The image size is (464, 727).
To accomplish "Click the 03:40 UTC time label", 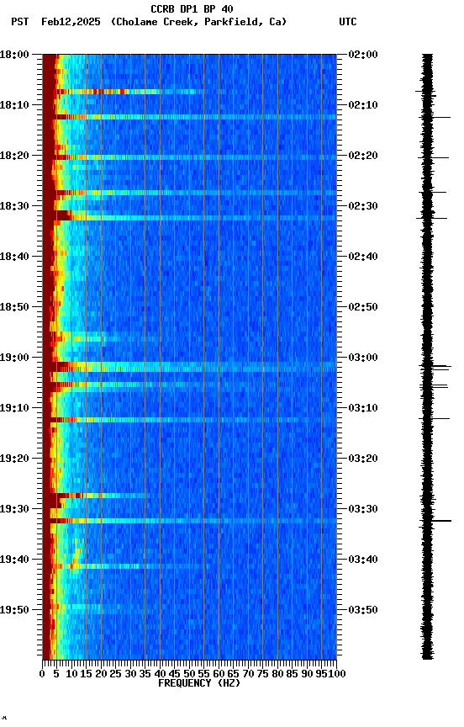I will 363,560.
